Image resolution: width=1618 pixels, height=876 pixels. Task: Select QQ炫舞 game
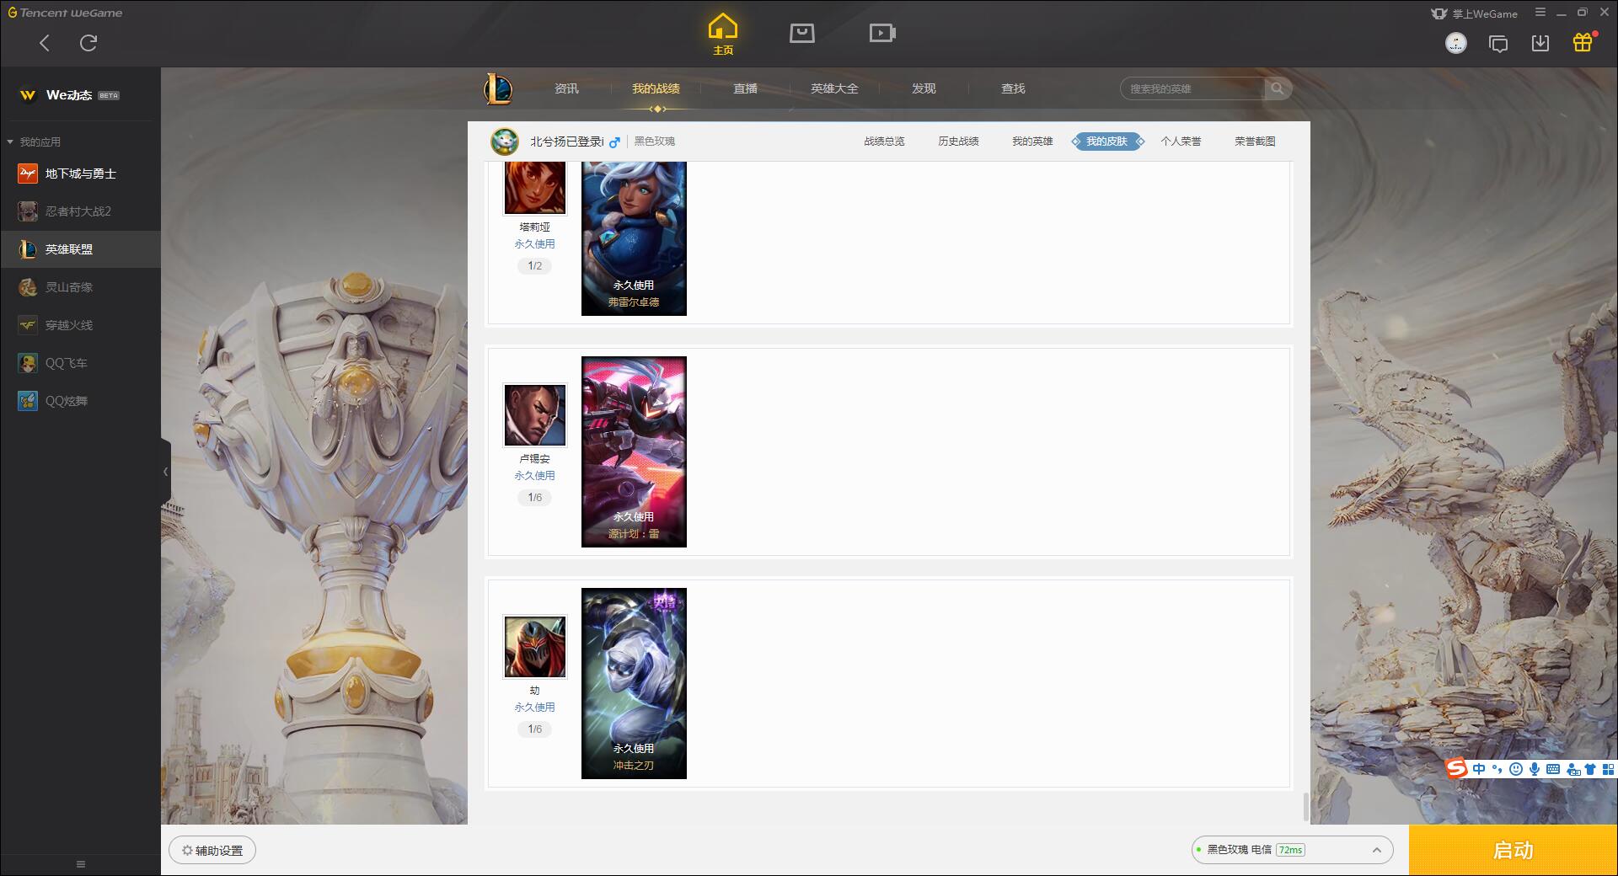point(80,401)
